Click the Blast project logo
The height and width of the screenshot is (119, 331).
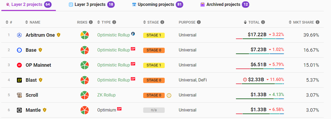pos(19,80)
